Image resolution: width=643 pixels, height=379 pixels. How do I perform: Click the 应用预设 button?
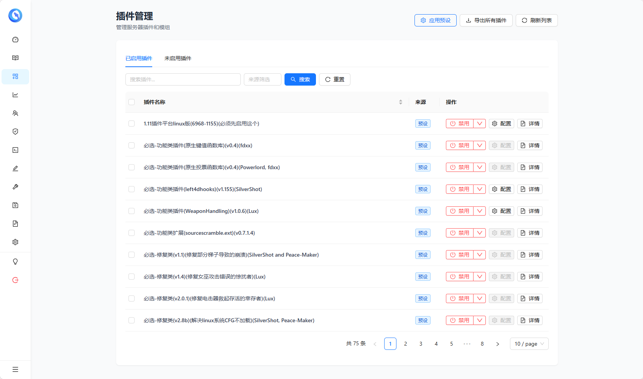point(436,20)
